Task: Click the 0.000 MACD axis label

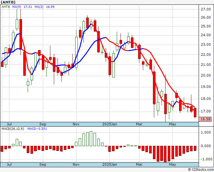Action: [206, 146]
